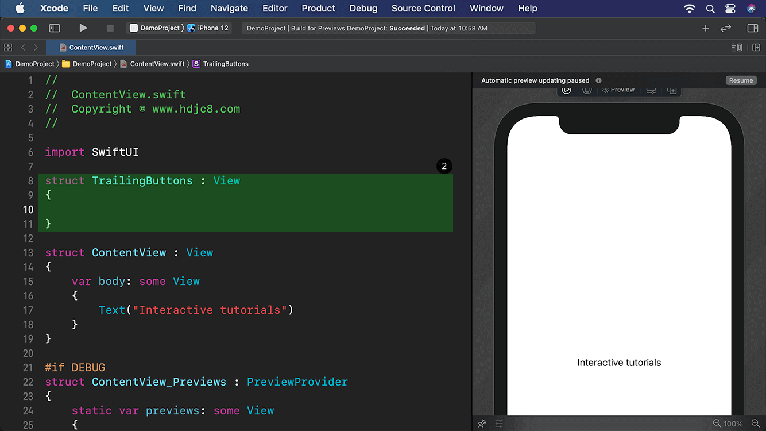Click 'import SwiftUI' code line

[92, 152]
